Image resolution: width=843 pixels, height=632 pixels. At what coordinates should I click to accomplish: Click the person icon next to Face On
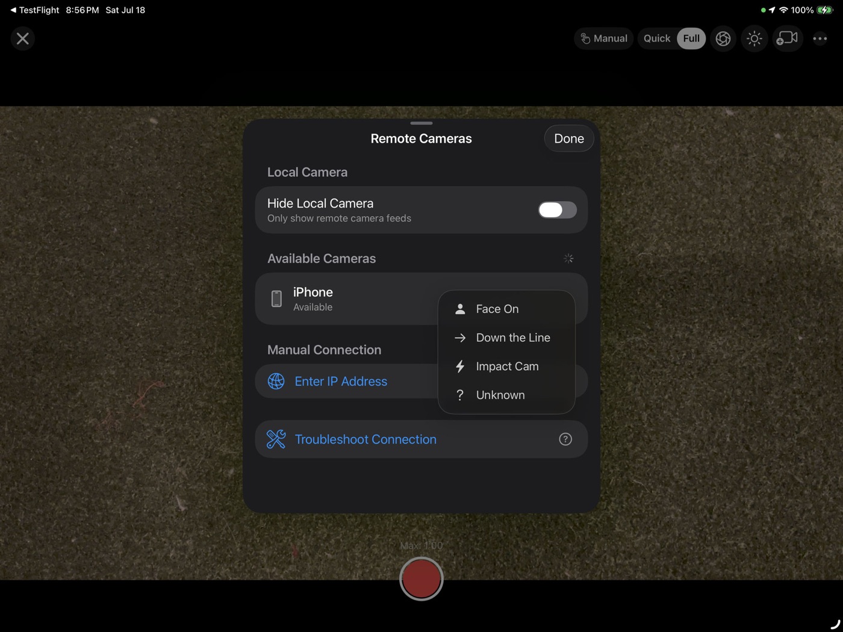pyautogui.click(x=460, y=309)
